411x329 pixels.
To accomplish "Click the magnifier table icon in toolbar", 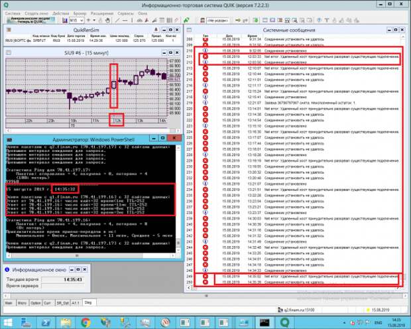I will (294, 20).
